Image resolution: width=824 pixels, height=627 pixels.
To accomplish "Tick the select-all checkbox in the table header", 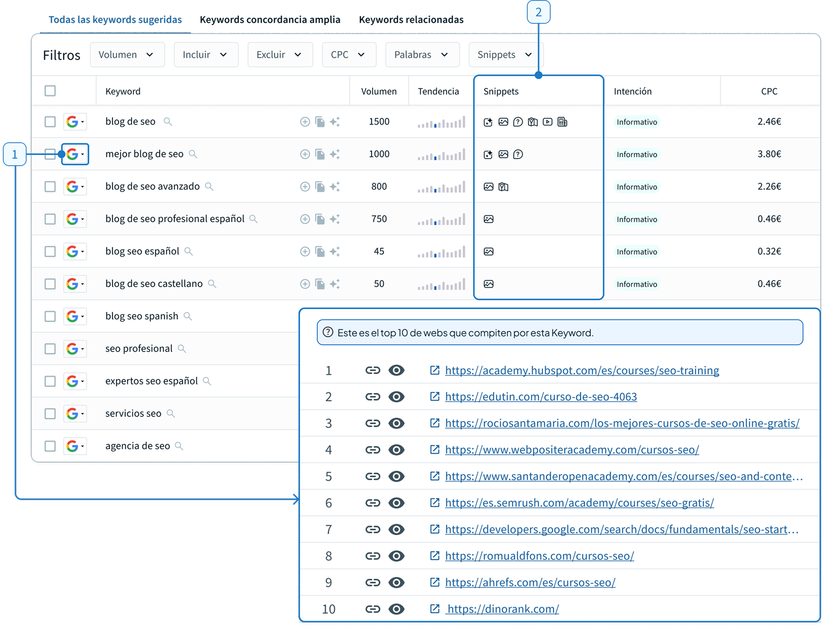I will coord(50,91).
